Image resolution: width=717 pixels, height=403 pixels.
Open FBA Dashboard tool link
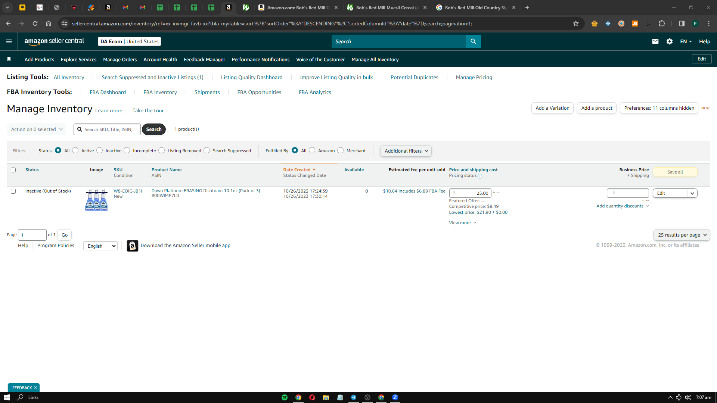pyautogui.click(x=108, y=93)
